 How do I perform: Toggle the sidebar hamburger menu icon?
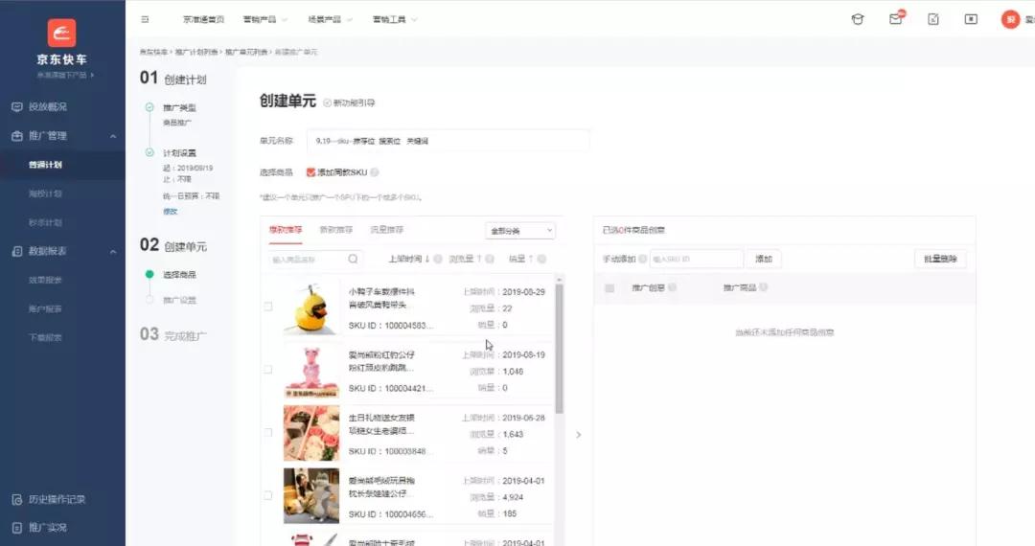[x=145, y=20]
